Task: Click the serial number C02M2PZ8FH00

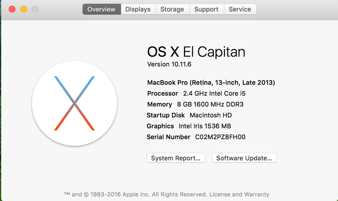Action: pos(220,137)
